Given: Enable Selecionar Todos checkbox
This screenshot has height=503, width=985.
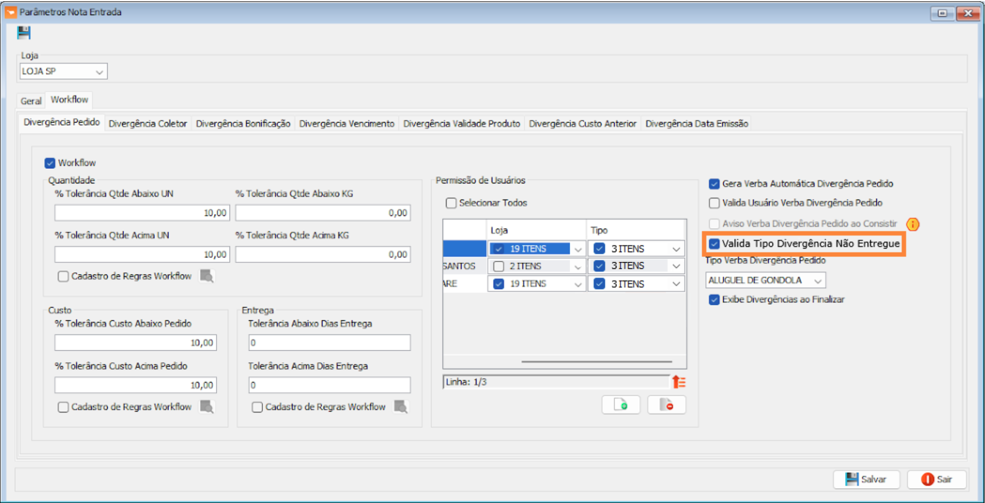Looking at the screenshot, I should (x=451, y=203).
